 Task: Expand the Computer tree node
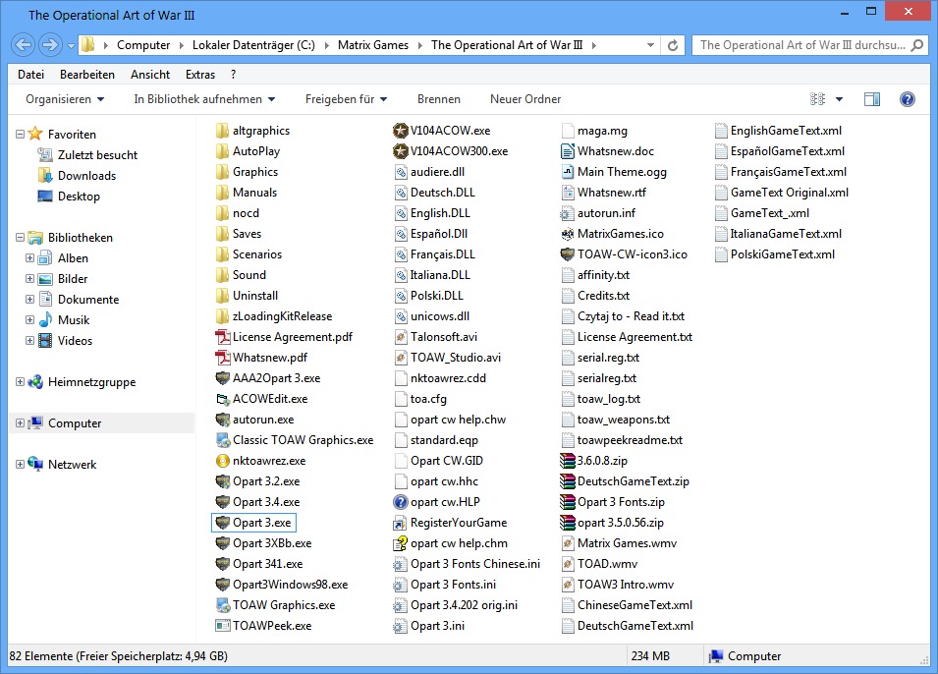(20, 423)
